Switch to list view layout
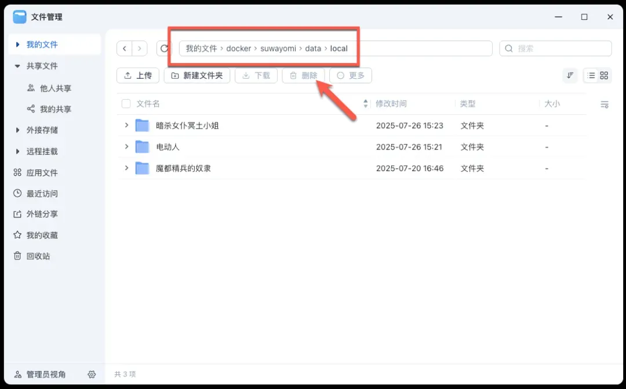The width and height of the screenshot is (626, 389). 591,75
